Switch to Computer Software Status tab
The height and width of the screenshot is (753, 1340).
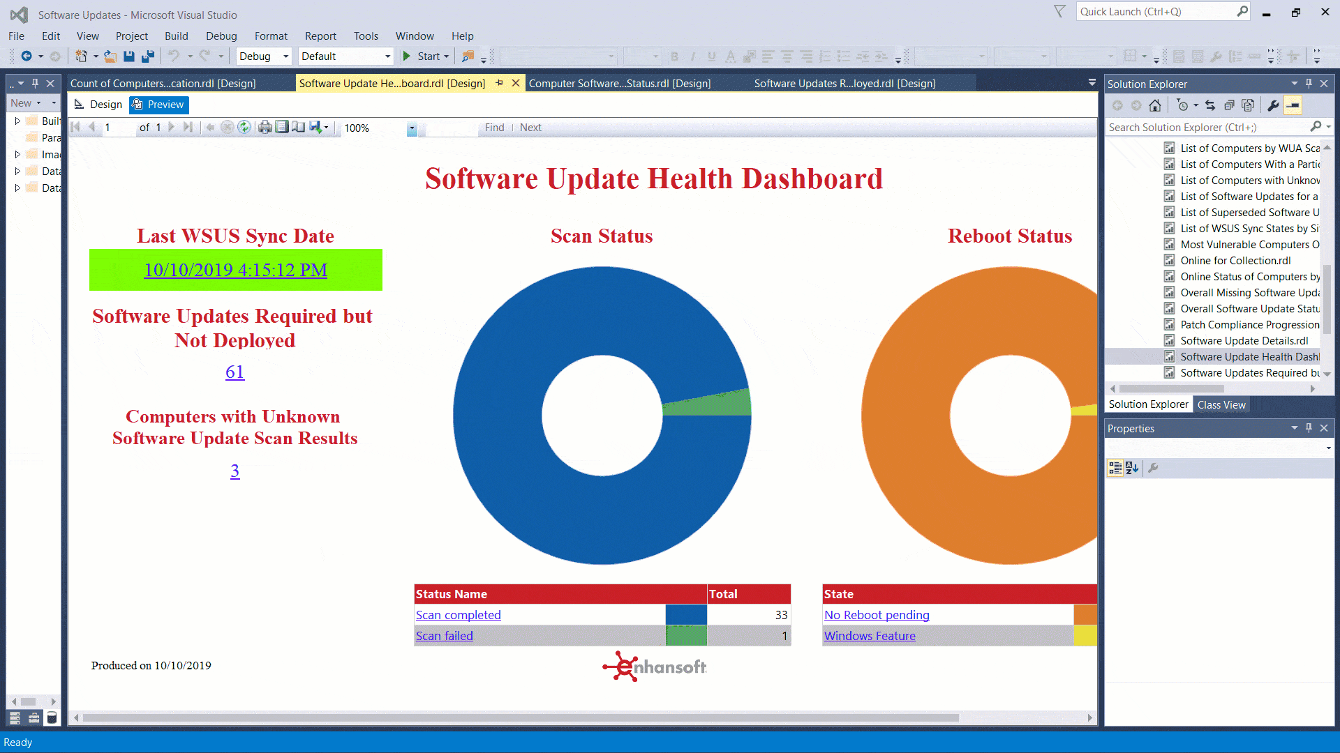[x=619, y=83]
